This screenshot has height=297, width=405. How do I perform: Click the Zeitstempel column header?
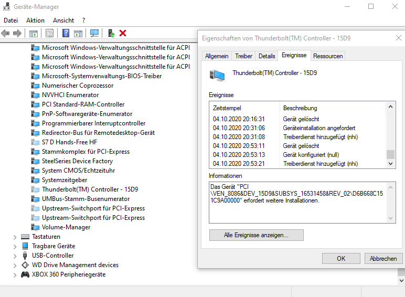tap(244, 108)
